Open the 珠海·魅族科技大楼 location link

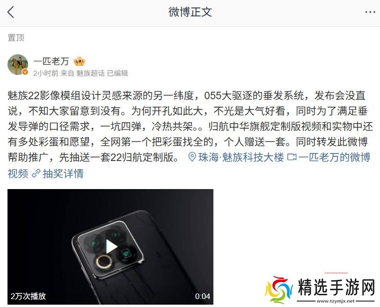[x=241, y=157]
